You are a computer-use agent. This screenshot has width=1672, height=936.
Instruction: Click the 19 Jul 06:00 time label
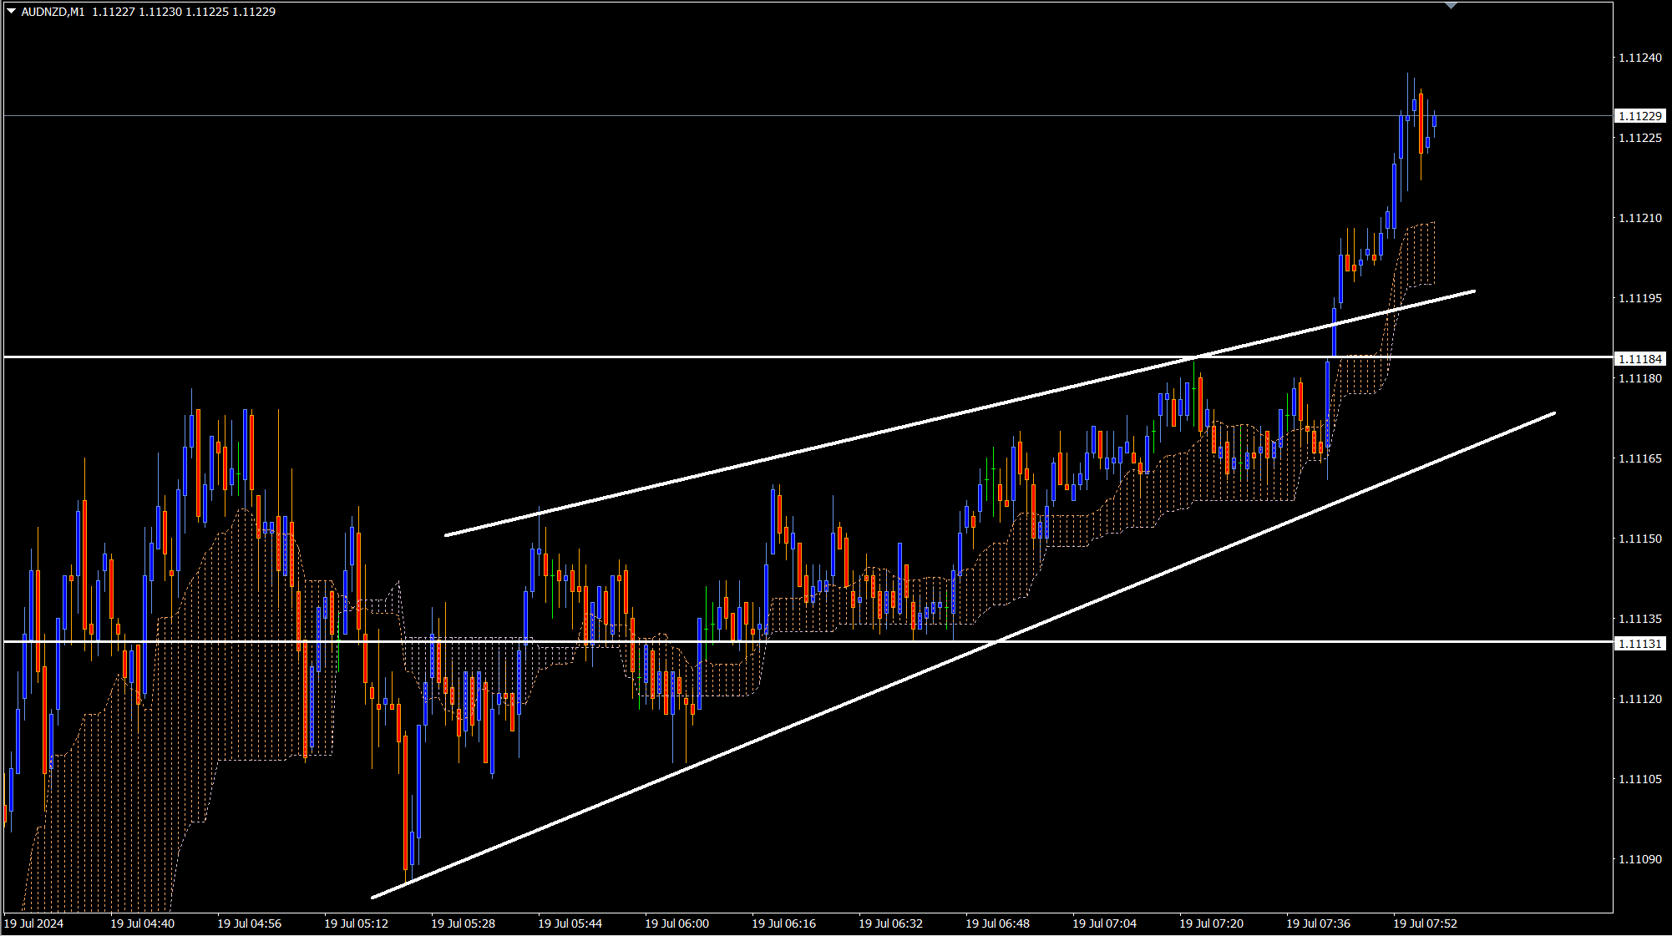[x=676, y=923]
